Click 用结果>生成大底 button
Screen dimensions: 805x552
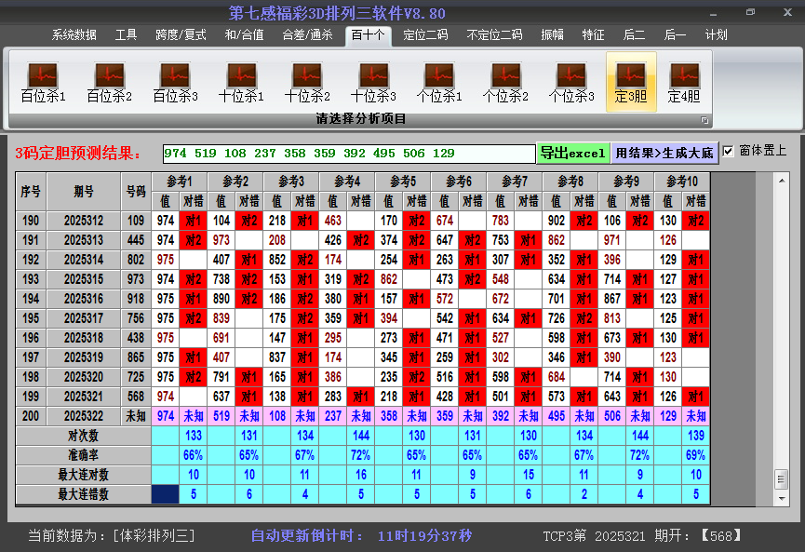pyautogui.click(x=664, y=153)
